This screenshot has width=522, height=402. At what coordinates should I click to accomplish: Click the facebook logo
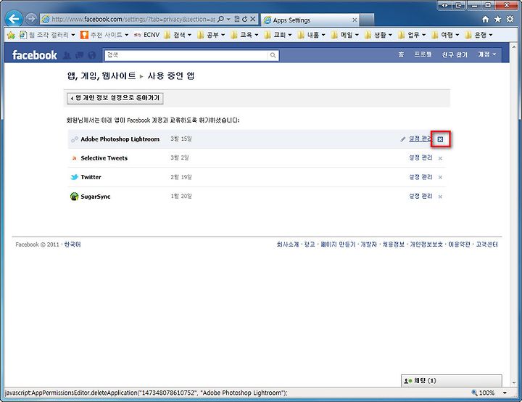(35, 55)
